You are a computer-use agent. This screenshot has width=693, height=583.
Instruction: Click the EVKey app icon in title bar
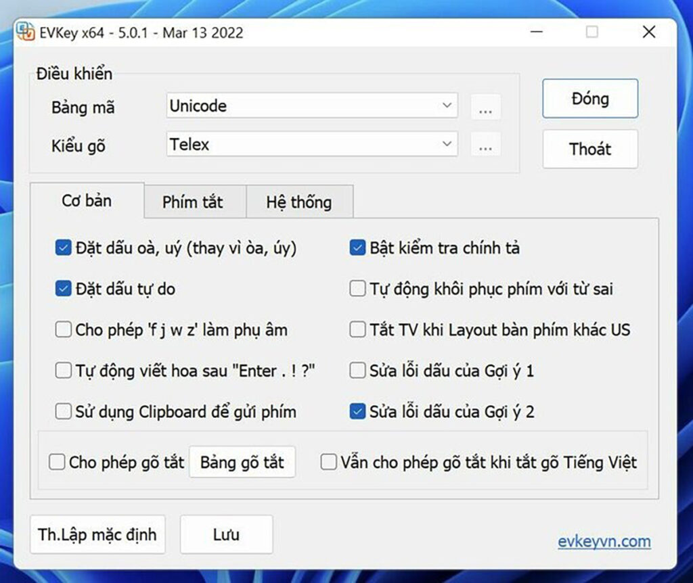(x=25, y=32)
